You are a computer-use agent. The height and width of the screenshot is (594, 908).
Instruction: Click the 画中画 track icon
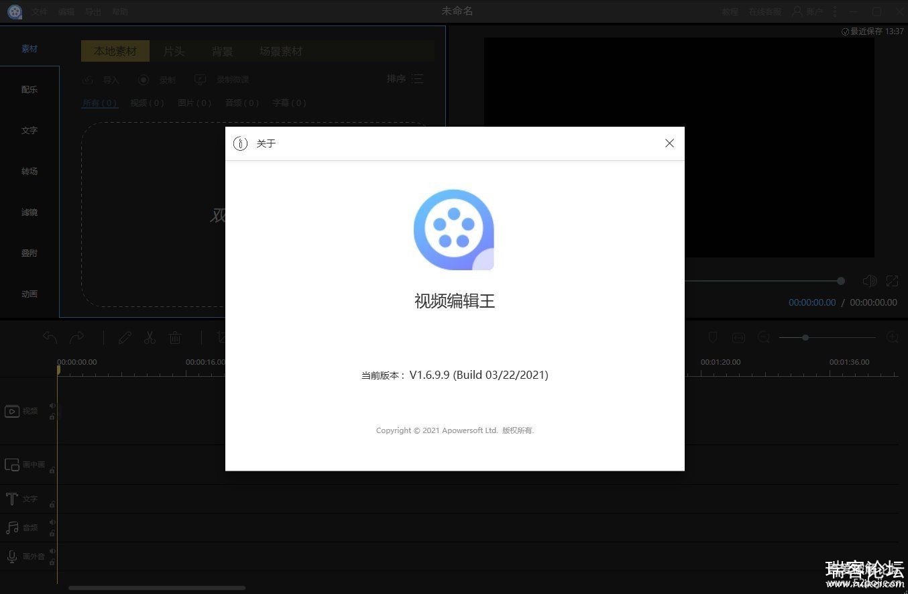click(x=12, y=465)
